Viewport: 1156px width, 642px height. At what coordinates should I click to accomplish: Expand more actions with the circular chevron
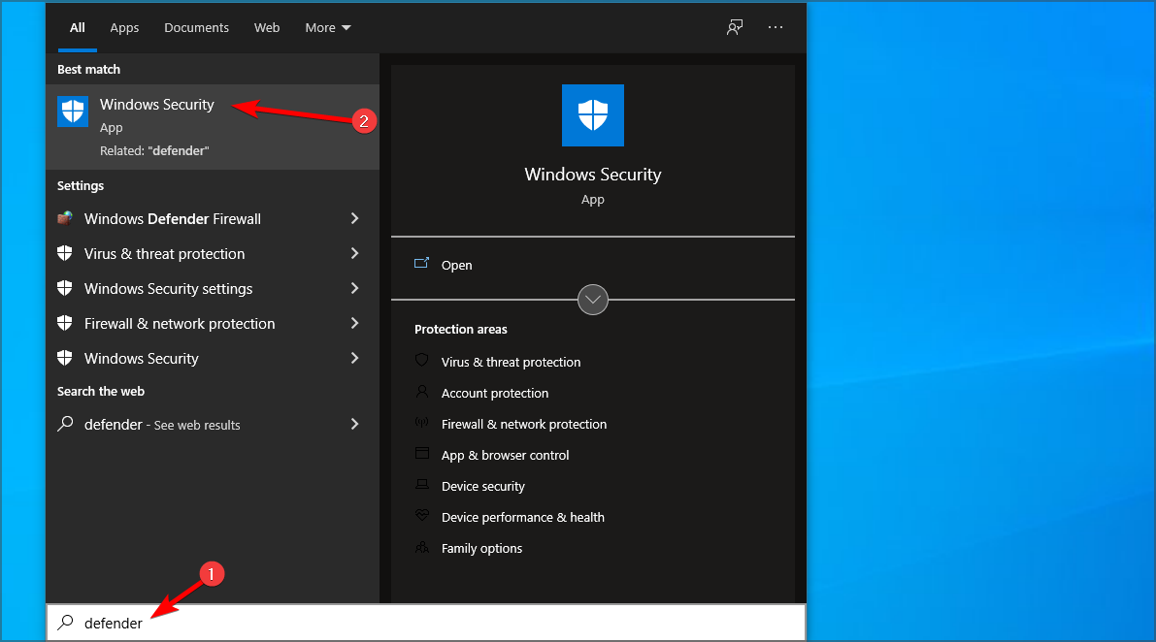(x=593, y=300)
